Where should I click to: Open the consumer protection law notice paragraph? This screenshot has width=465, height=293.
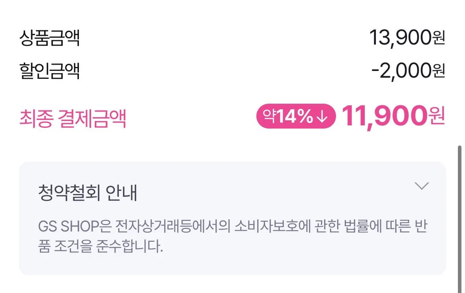[233, 235]
